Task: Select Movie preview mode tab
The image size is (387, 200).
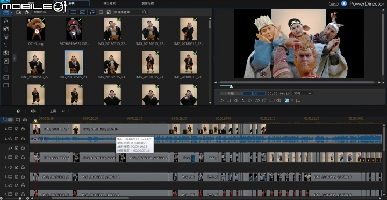Action: tap(254, 94)
